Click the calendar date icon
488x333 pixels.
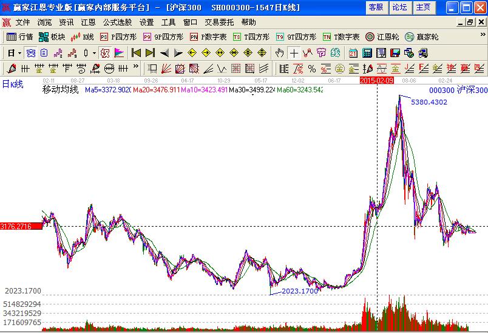click(353, 53)
